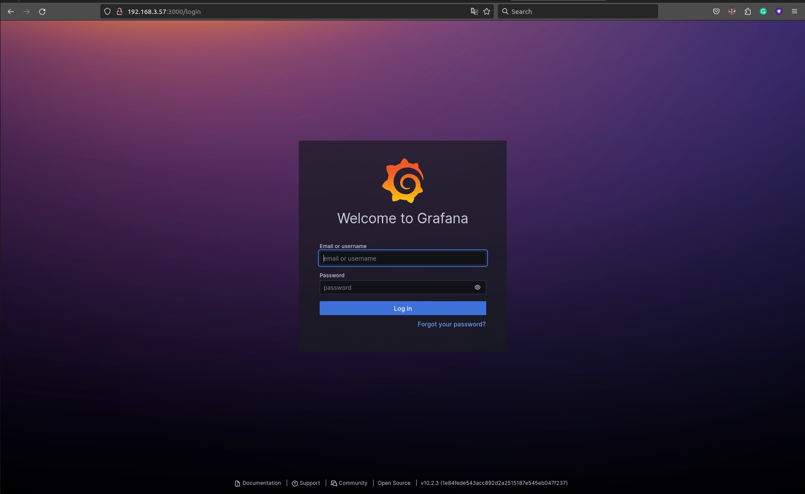Reload the Grafana login page
Viewport: 805px width, 494px height.
42,12
